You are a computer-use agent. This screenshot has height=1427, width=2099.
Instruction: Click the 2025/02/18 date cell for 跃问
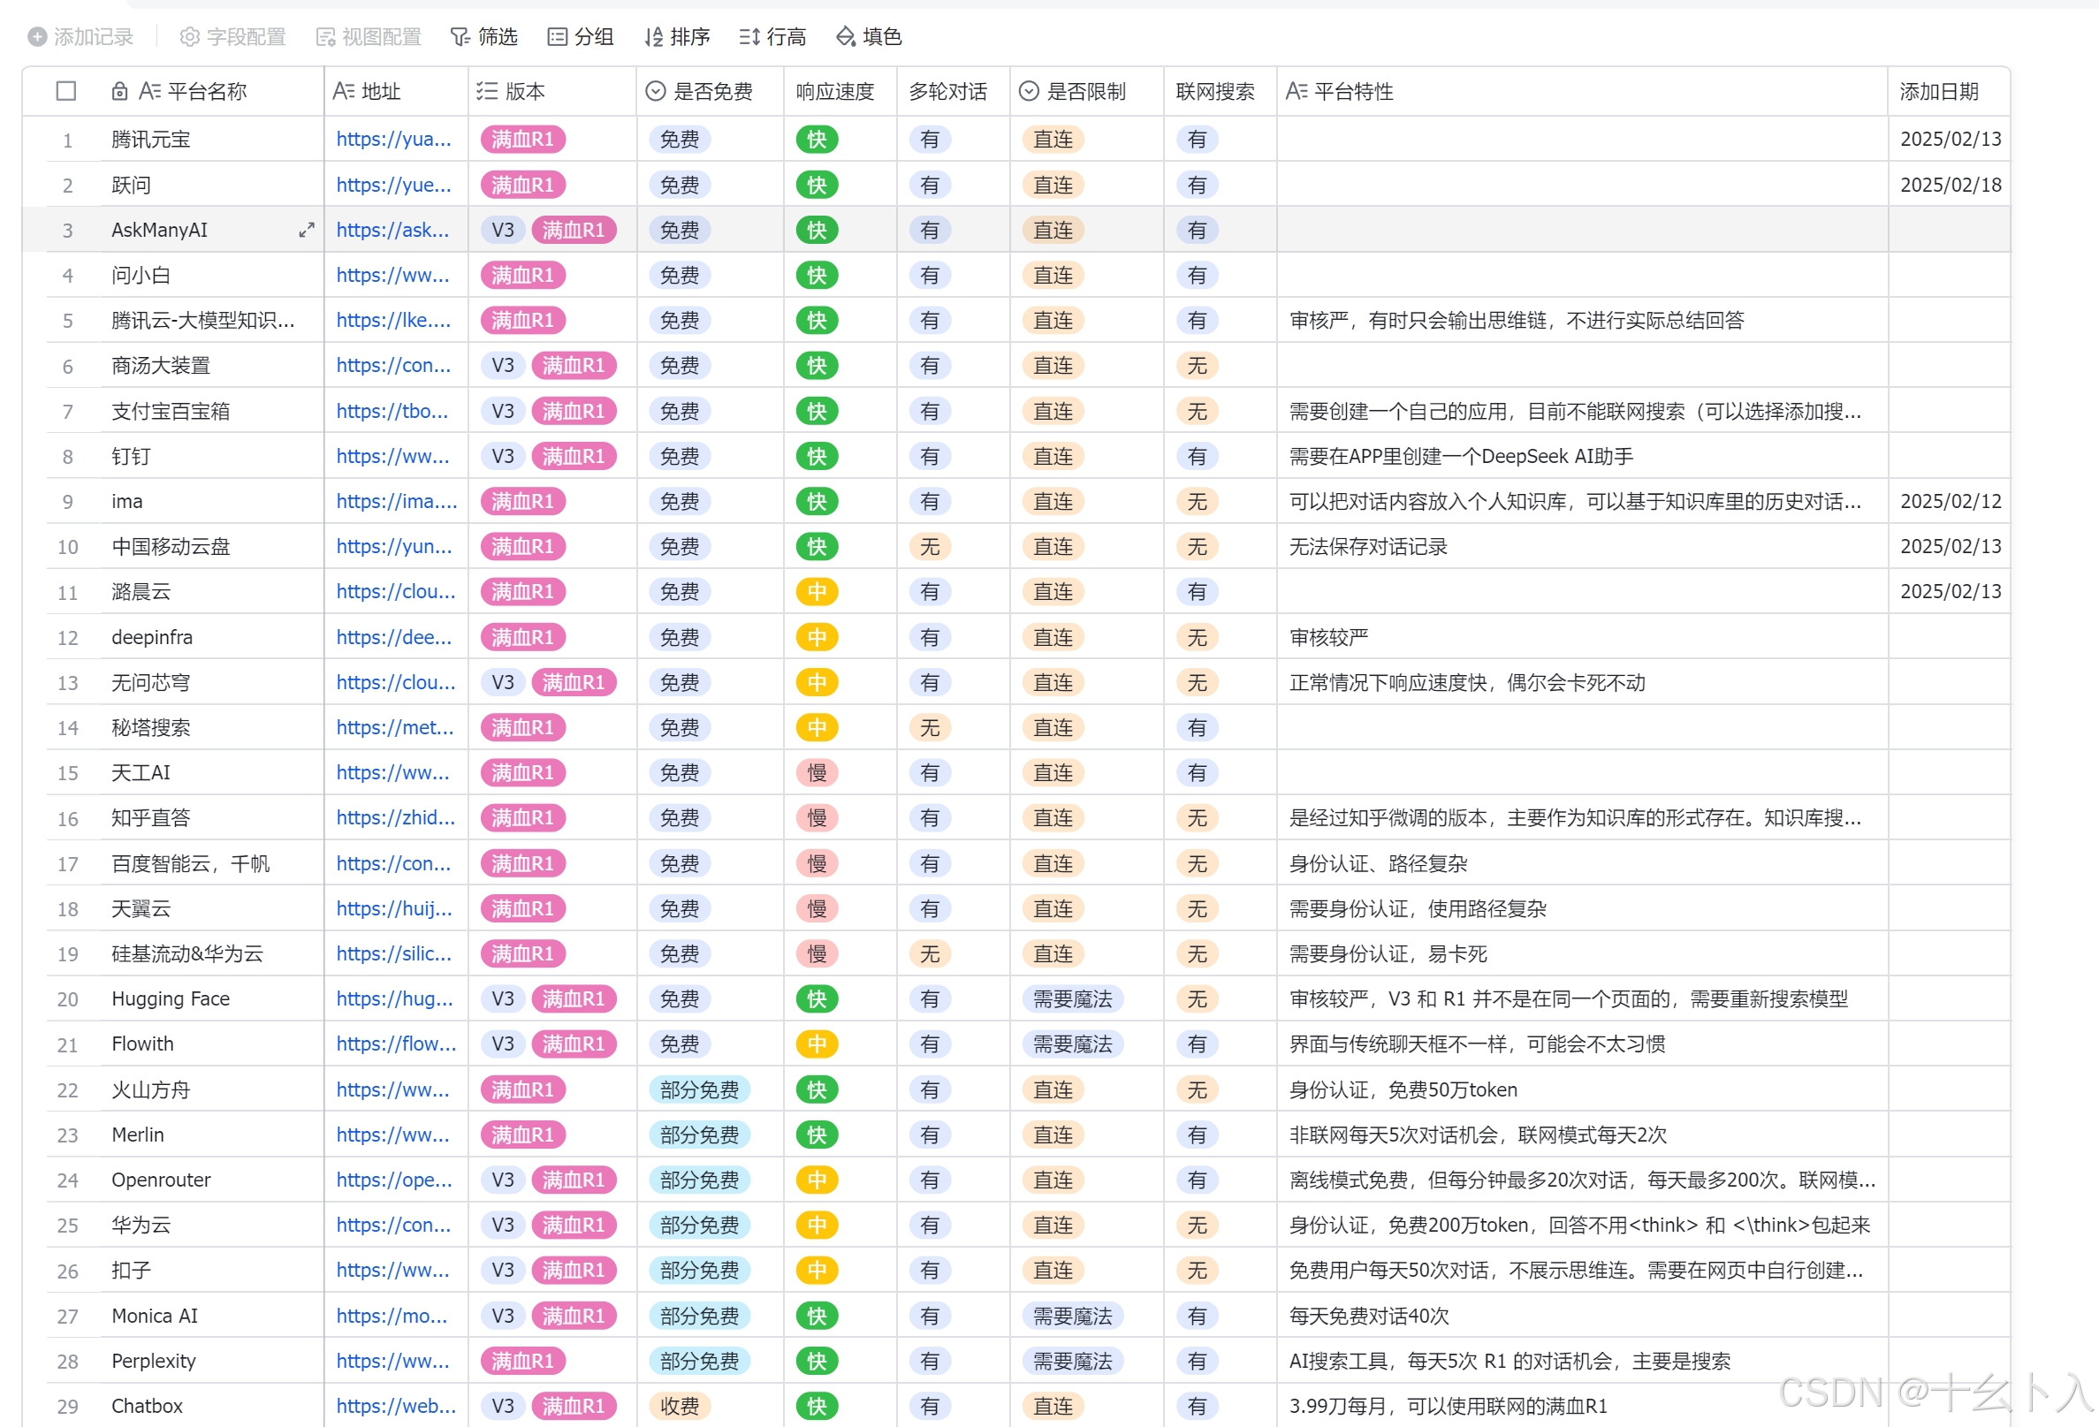click(x=1950, y=186)
